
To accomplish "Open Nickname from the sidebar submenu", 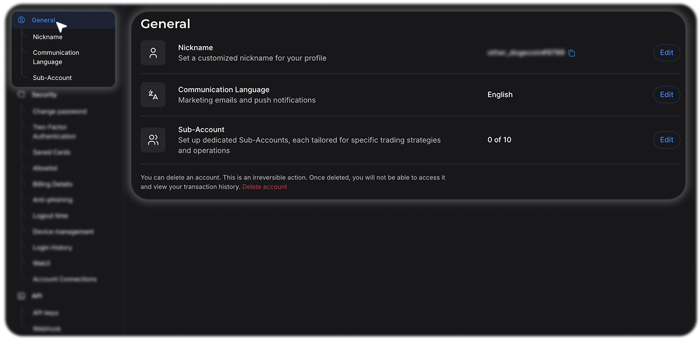I will click(x=48, y=37).
